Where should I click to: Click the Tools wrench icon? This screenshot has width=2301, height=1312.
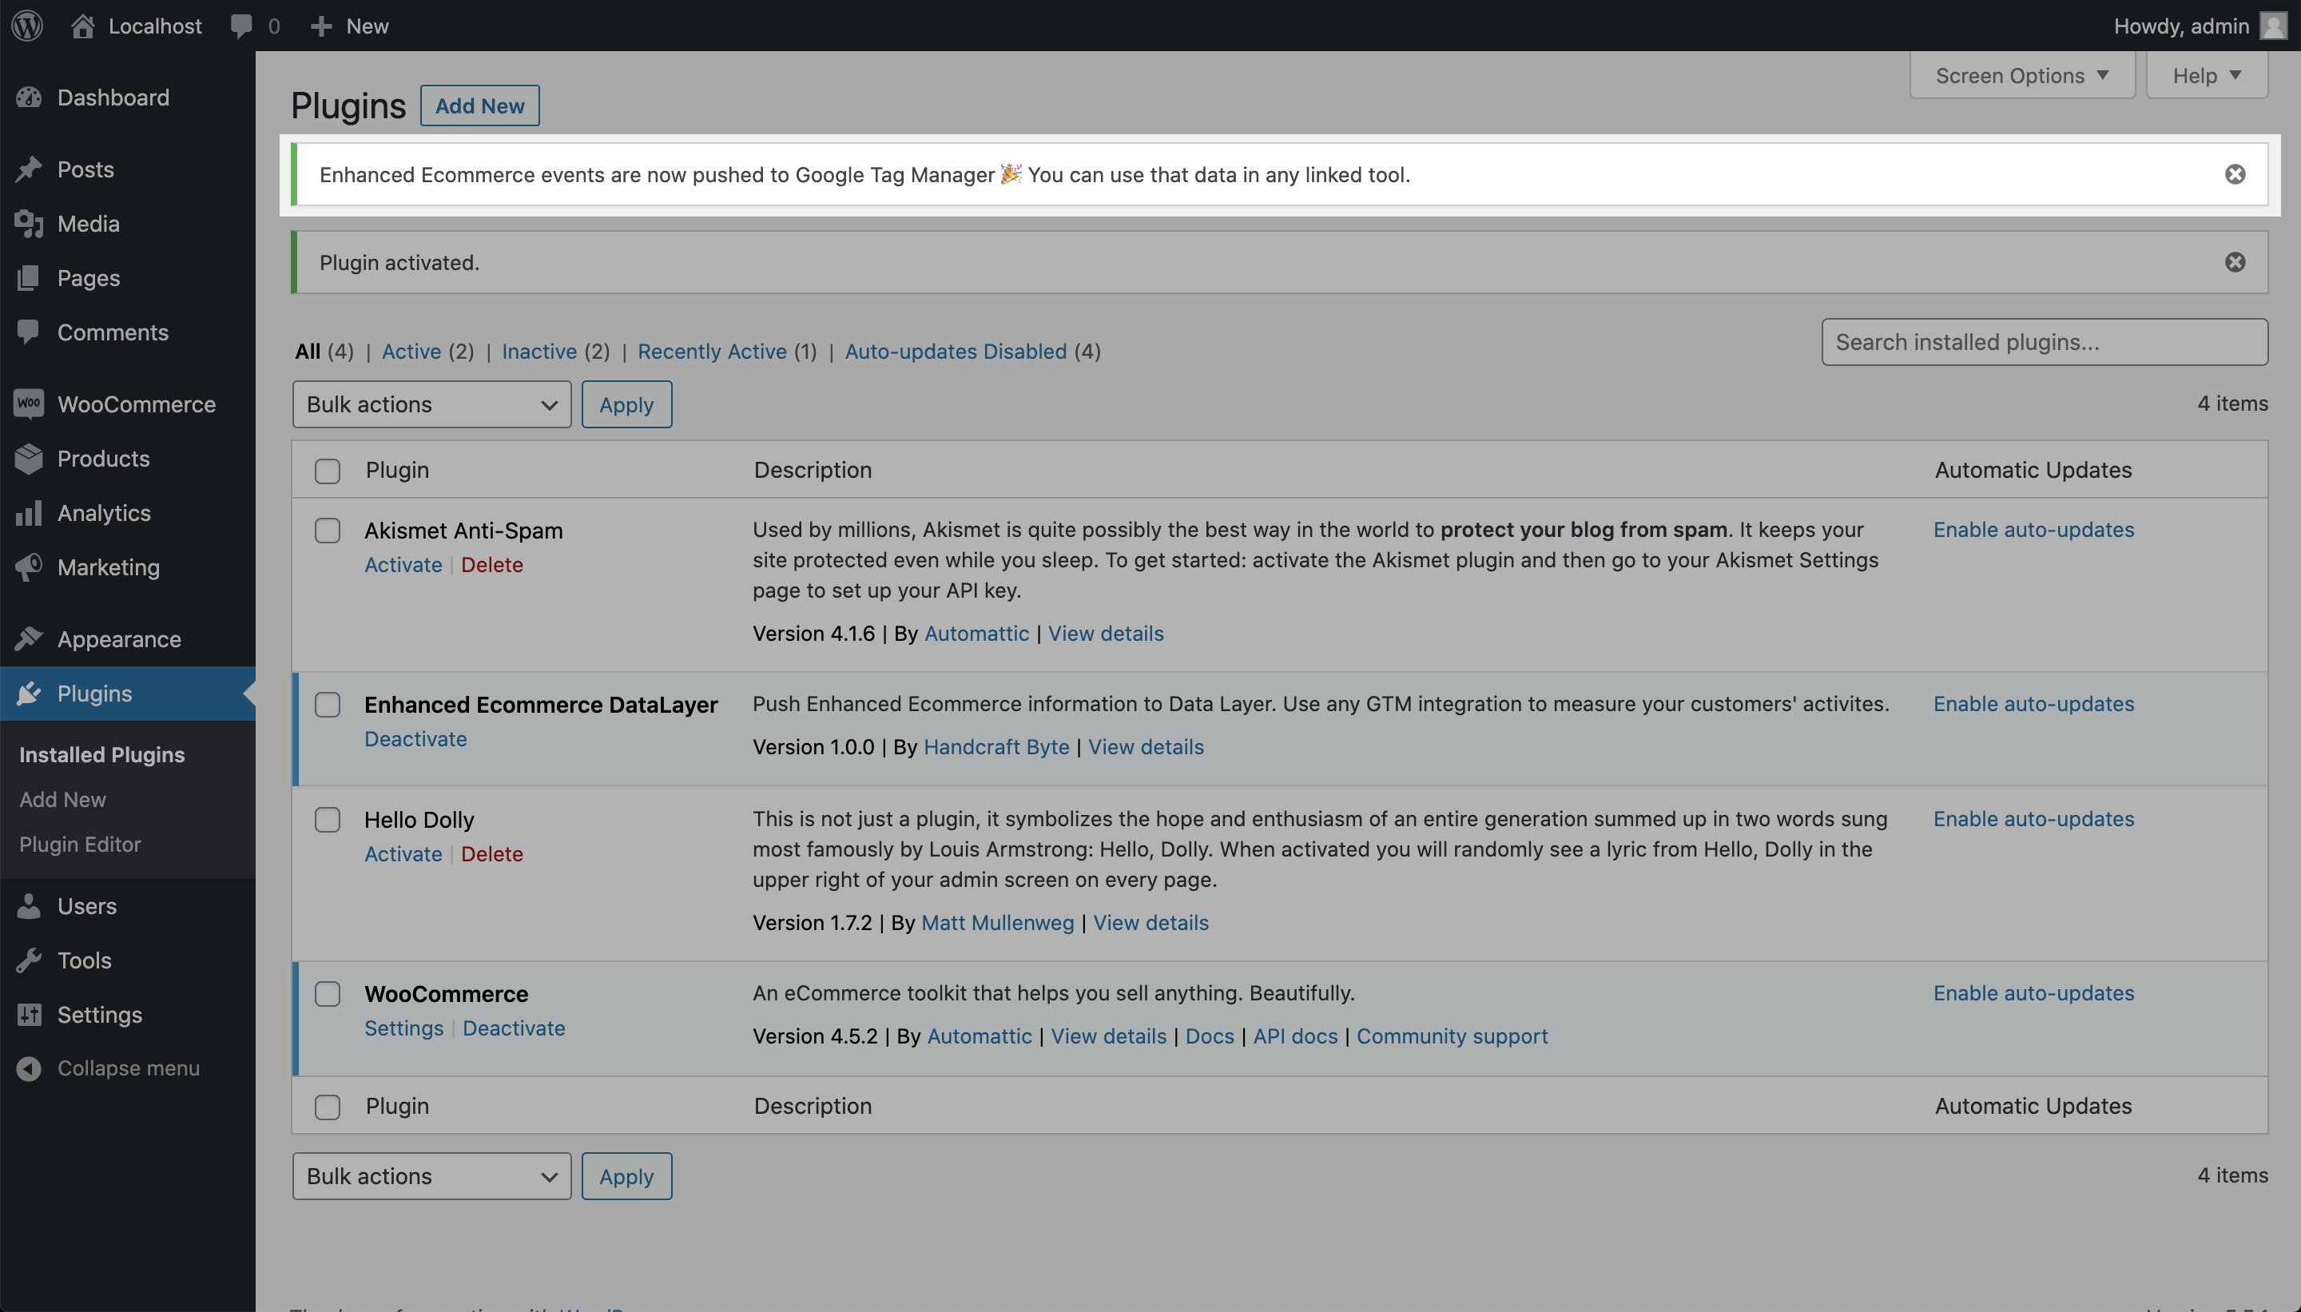tap(29, 960)
